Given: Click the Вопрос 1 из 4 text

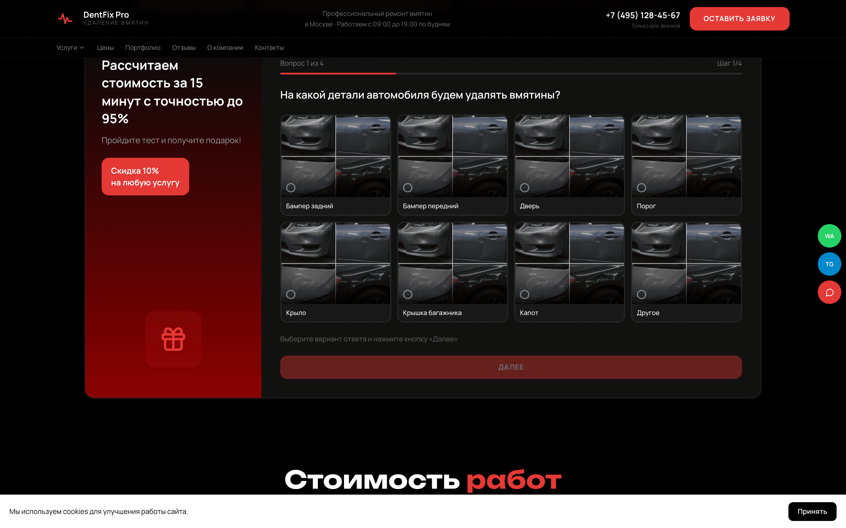Looking at the screenshot, I should pos(302,63).
